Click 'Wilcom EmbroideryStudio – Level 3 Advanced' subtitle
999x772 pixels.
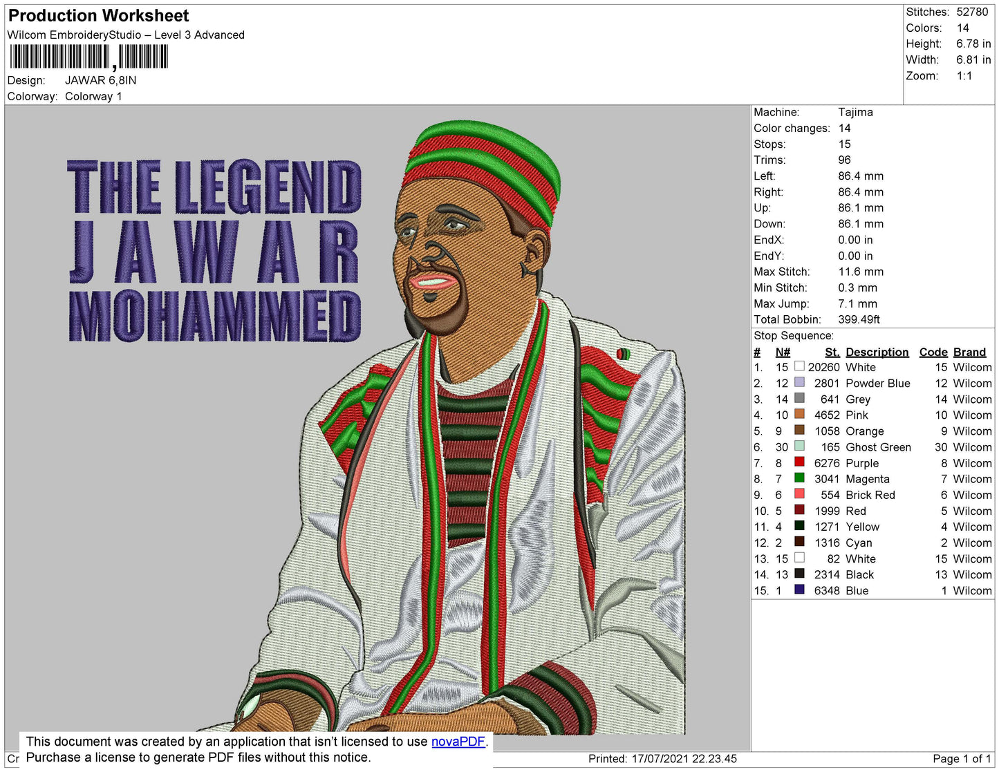126,35
